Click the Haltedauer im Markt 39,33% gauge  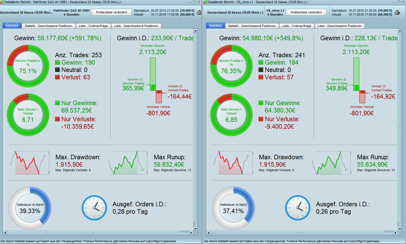(30, 208)
